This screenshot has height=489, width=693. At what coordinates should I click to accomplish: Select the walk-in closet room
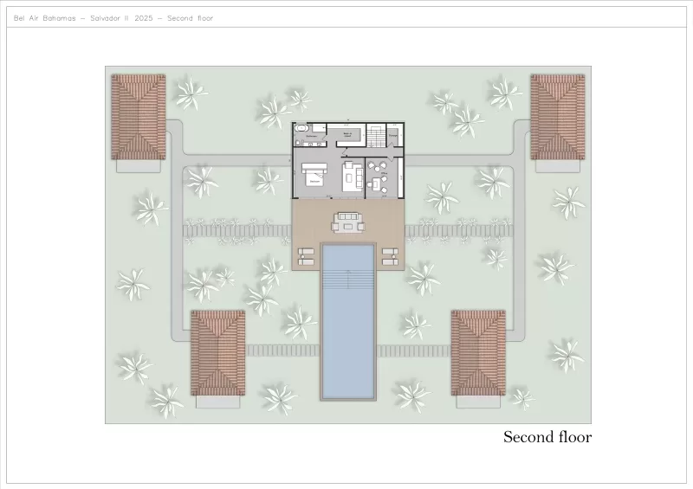pyautogui.click(x=347, y=134)
